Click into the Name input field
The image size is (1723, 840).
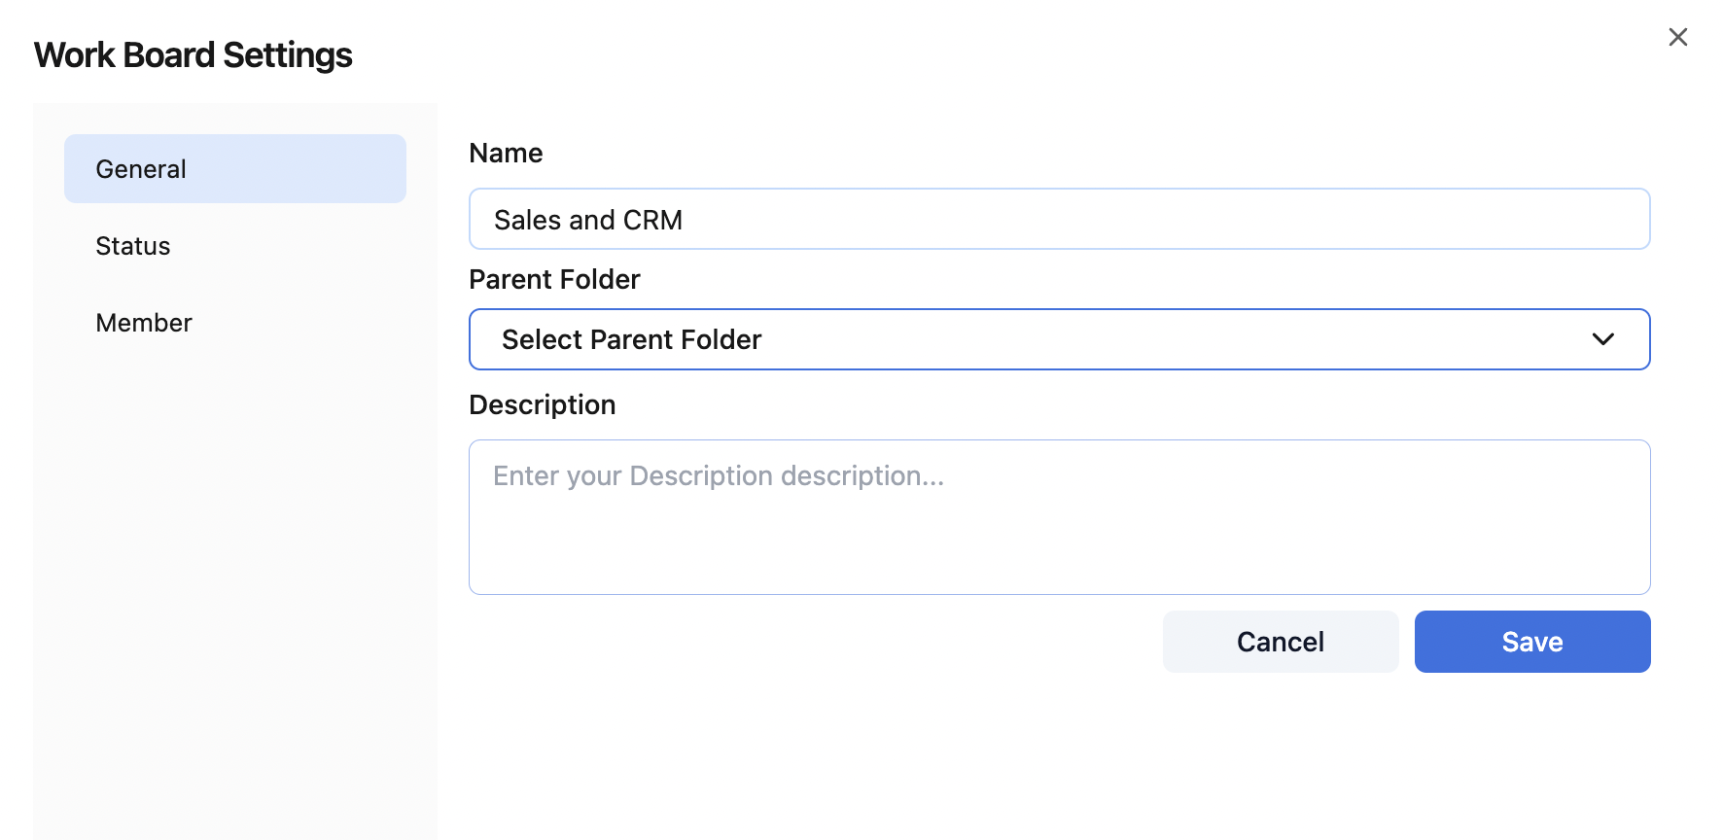[x=1059, y=219]
